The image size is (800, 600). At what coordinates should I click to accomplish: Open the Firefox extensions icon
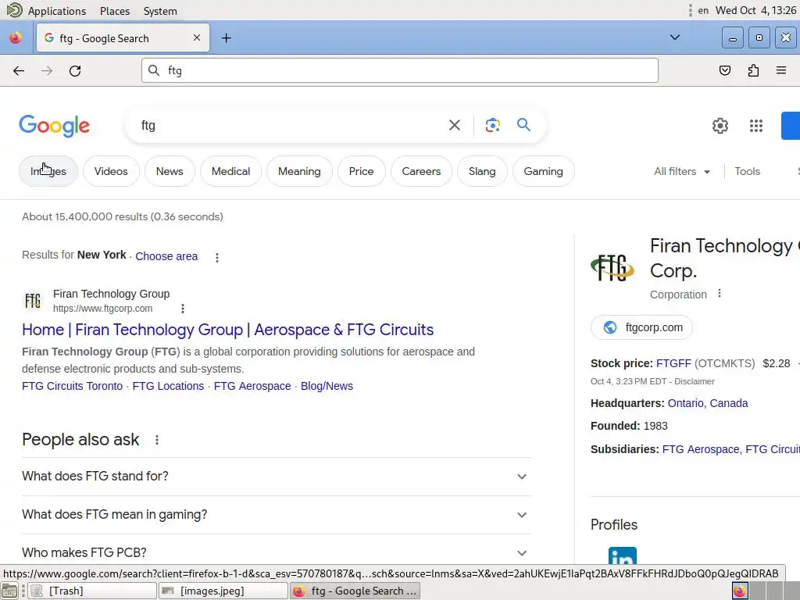753,70
